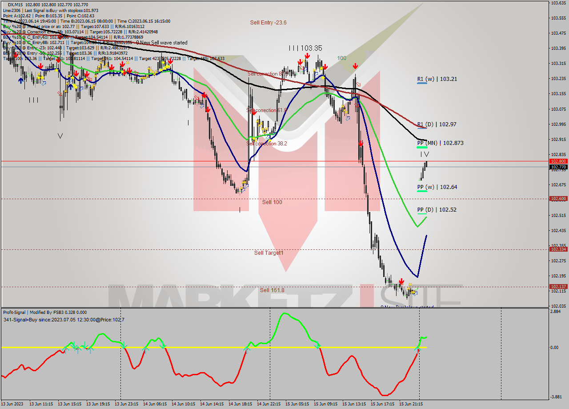Viewport: 569px width, 409px height.
Task: Click the 103.635 price scale value
Action: pos(558,3)
